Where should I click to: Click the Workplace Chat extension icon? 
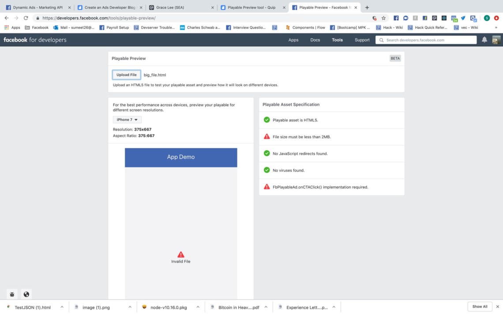pyautogui.click(x=434, y=18)
